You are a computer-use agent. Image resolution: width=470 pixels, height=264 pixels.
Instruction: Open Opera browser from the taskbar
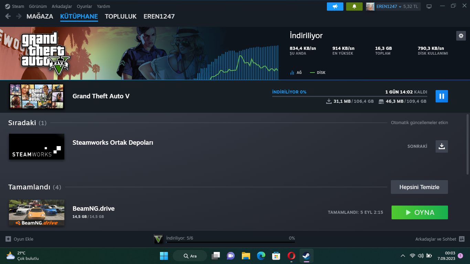pyautogui.click(x=291, y=256)
